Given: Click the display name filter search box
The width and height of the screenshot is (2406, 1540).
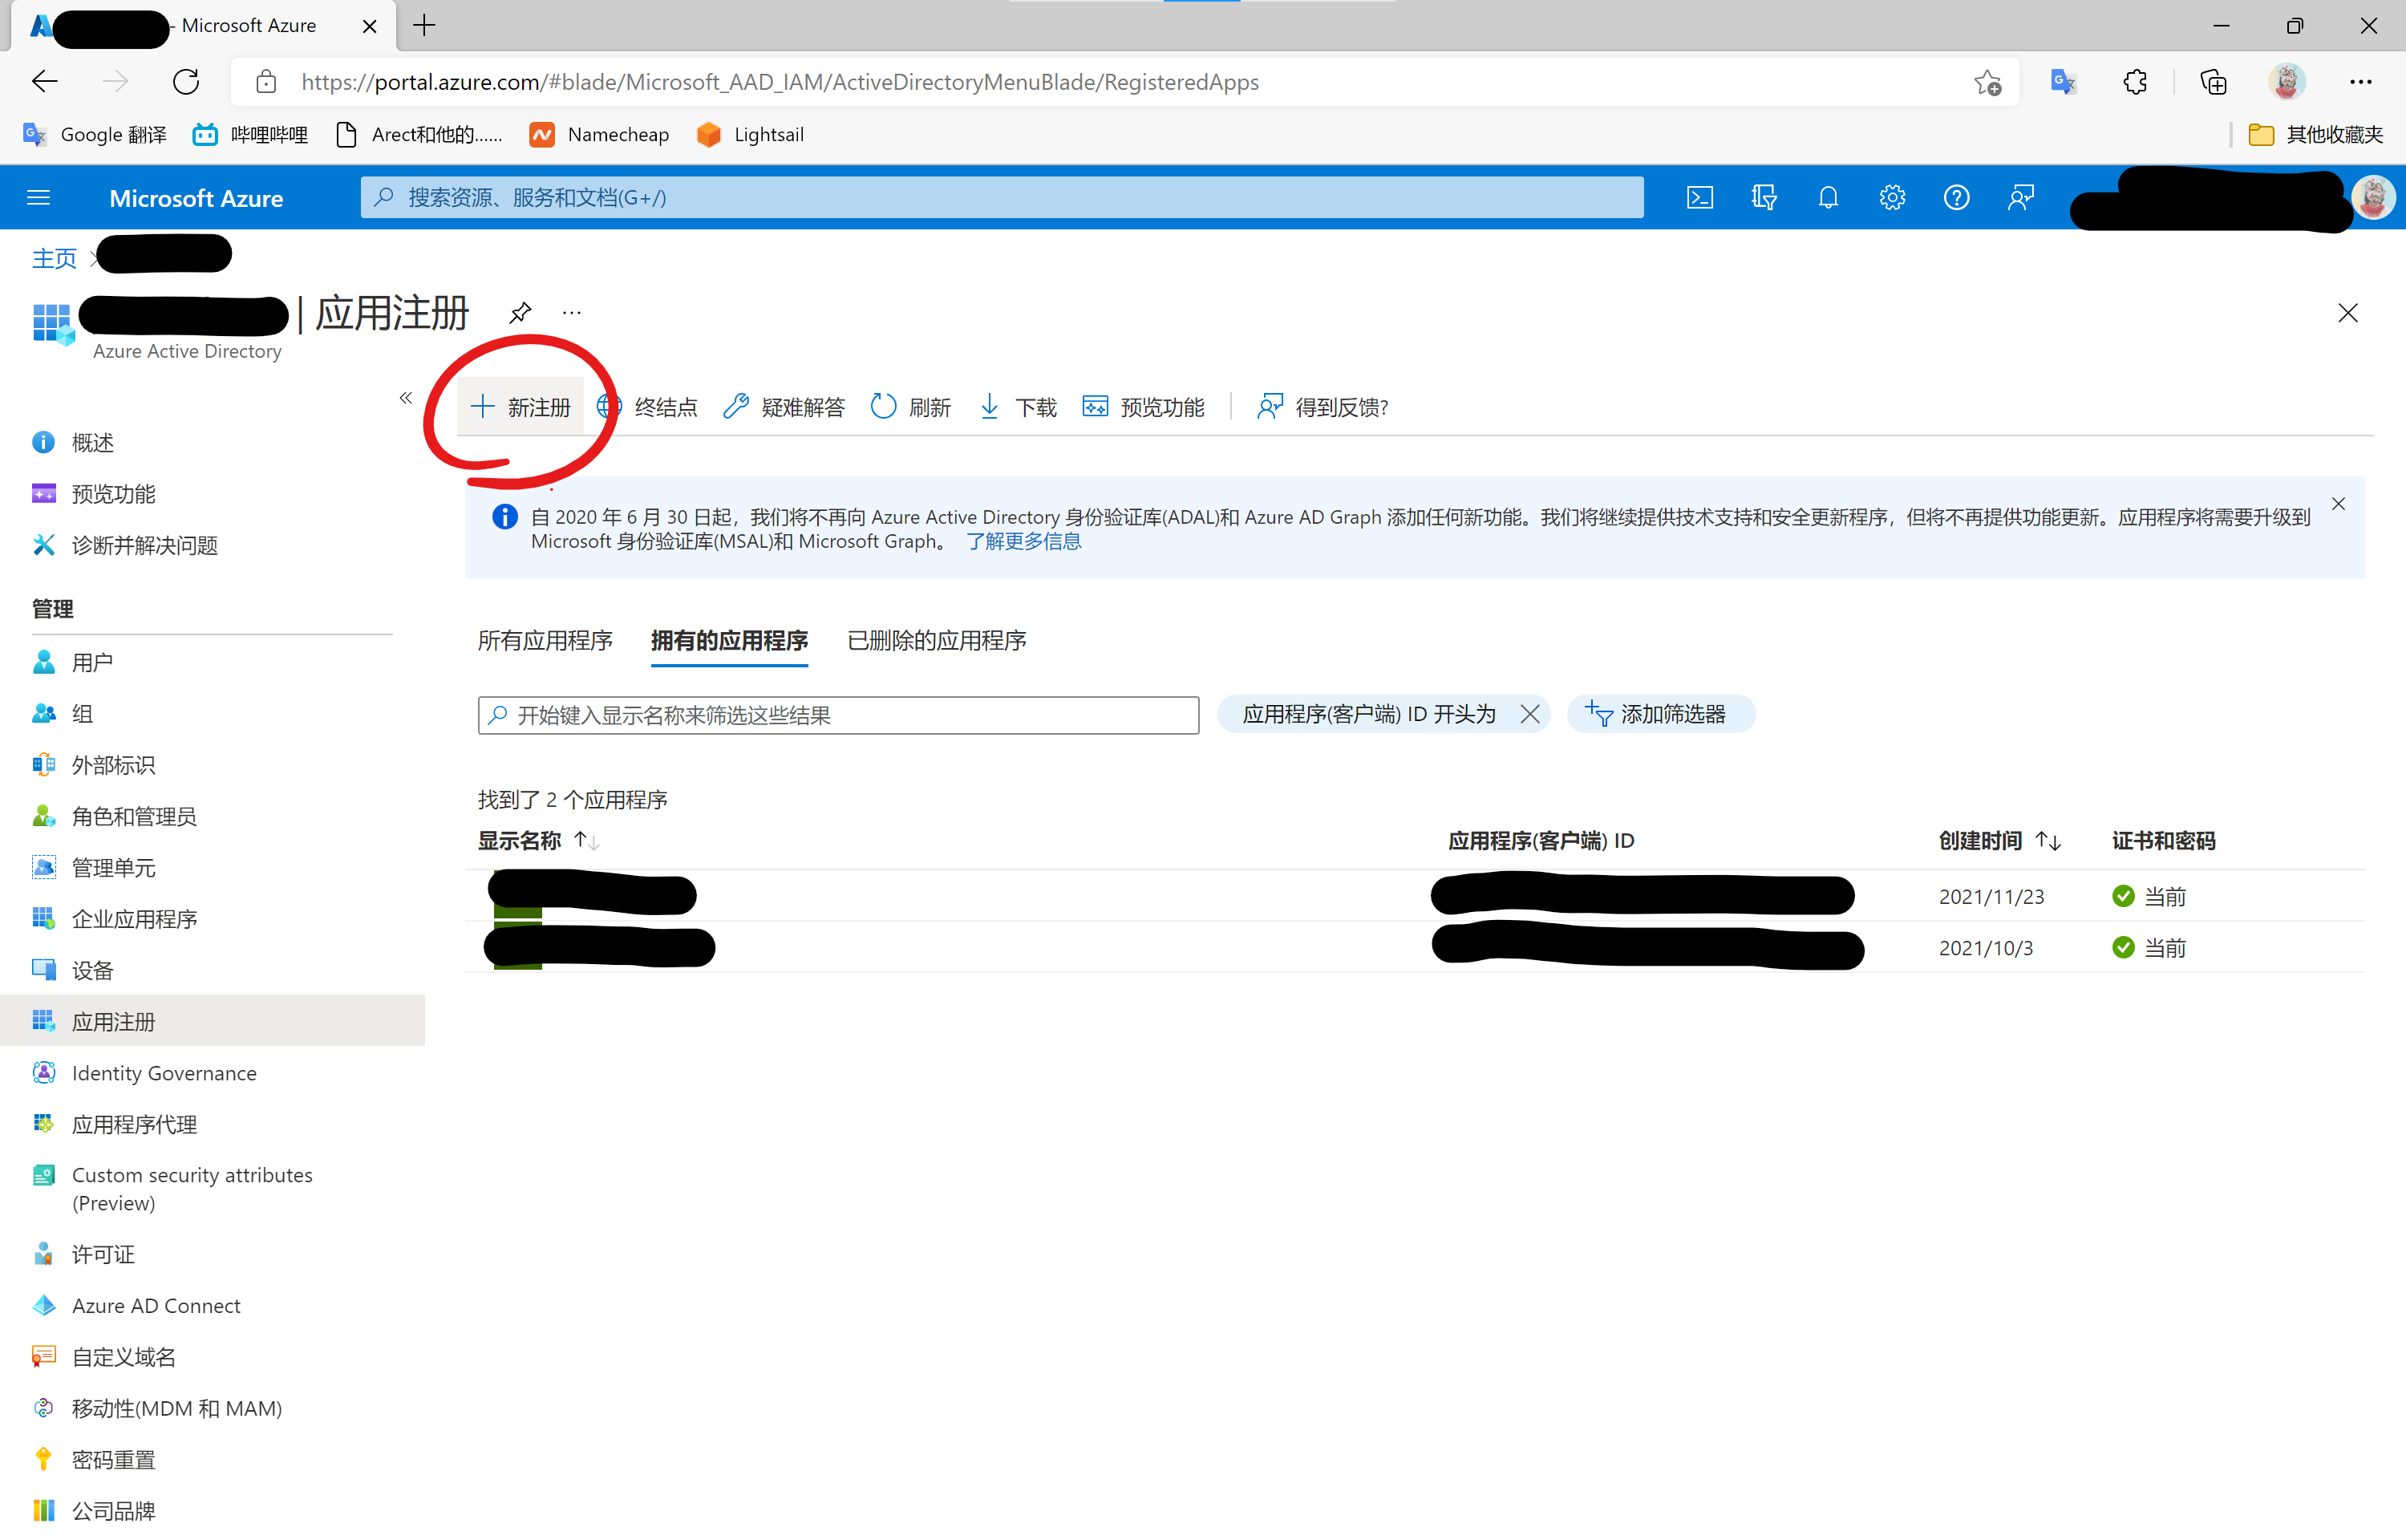Looking at the screenshot, I should [x=837, y=715].
